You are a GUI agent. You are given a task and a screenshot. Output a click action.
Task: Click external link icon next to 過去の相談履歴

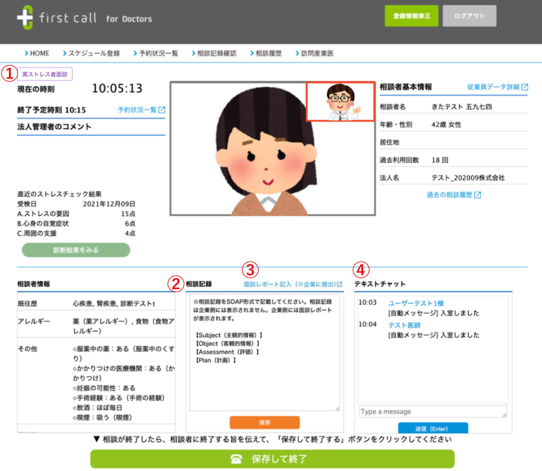point(478,195)
